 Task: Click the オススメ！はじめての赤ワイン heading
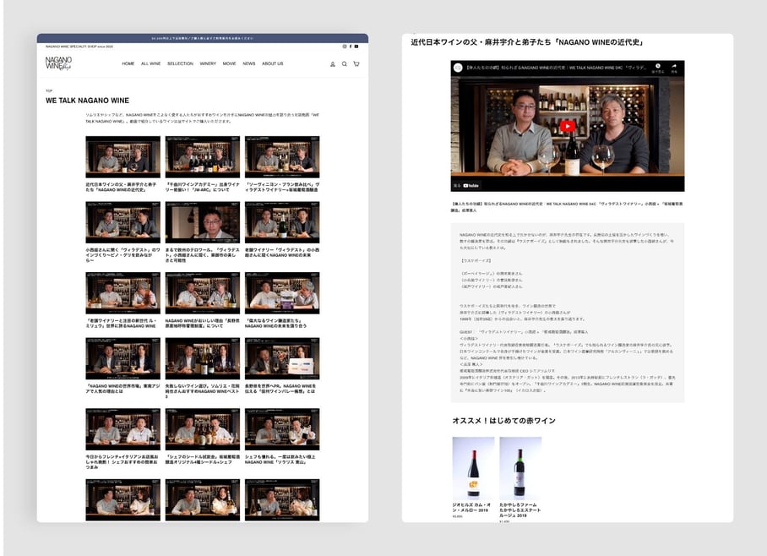coord(503,421)
